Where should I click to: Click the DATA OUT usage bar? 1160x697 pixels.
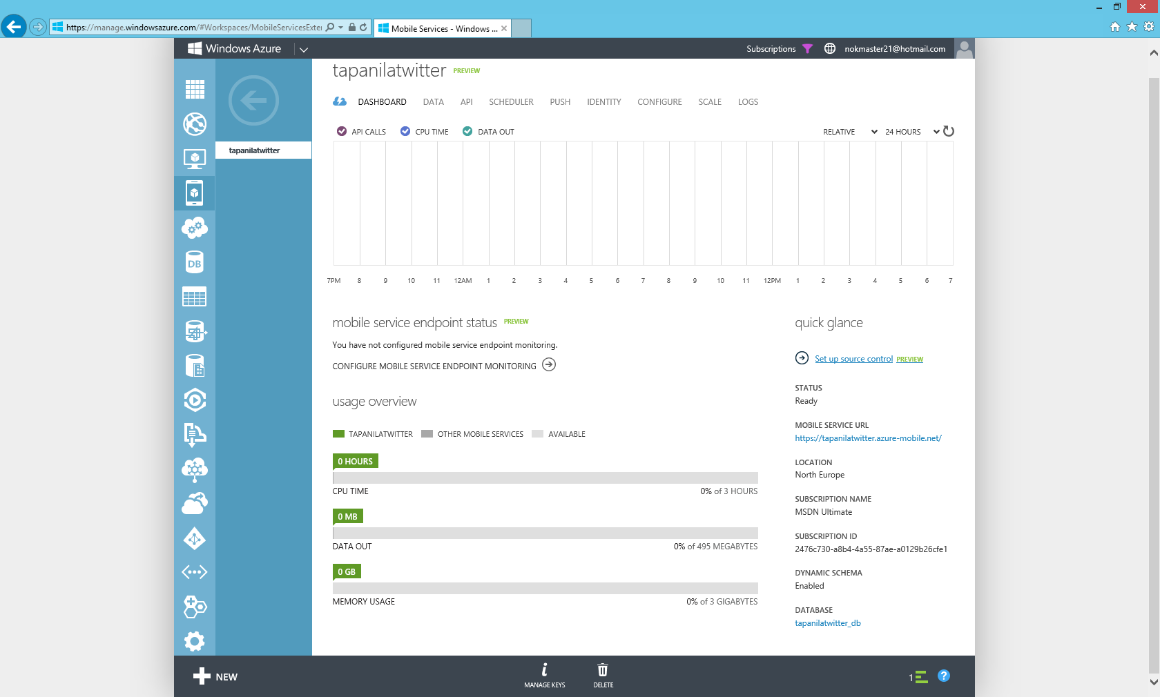[x=545, y=533]
